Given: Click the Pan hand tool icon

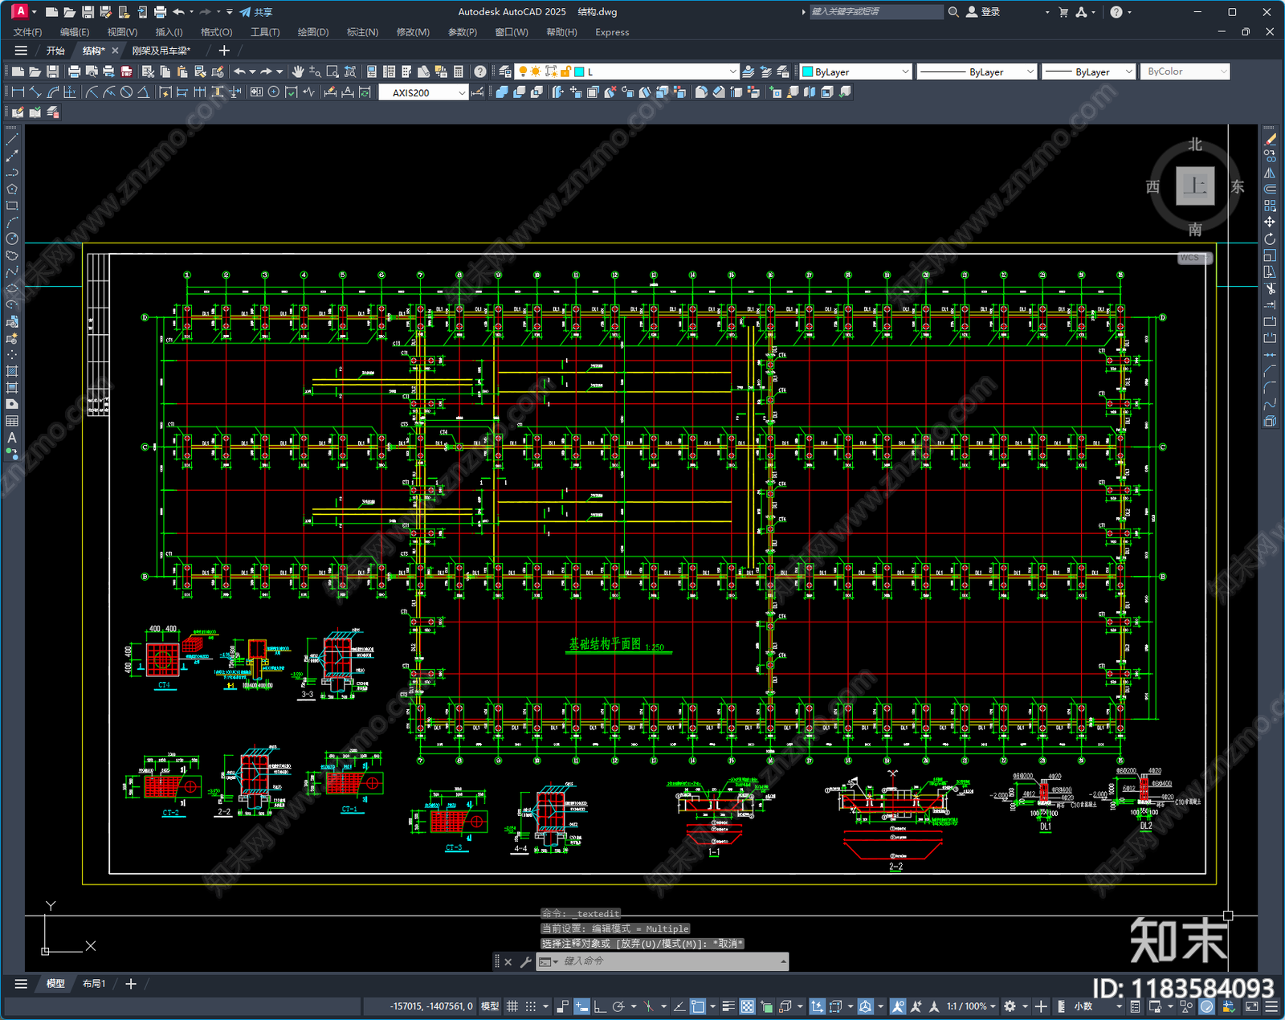Looking at the screenshot, I should click(298, 71).
